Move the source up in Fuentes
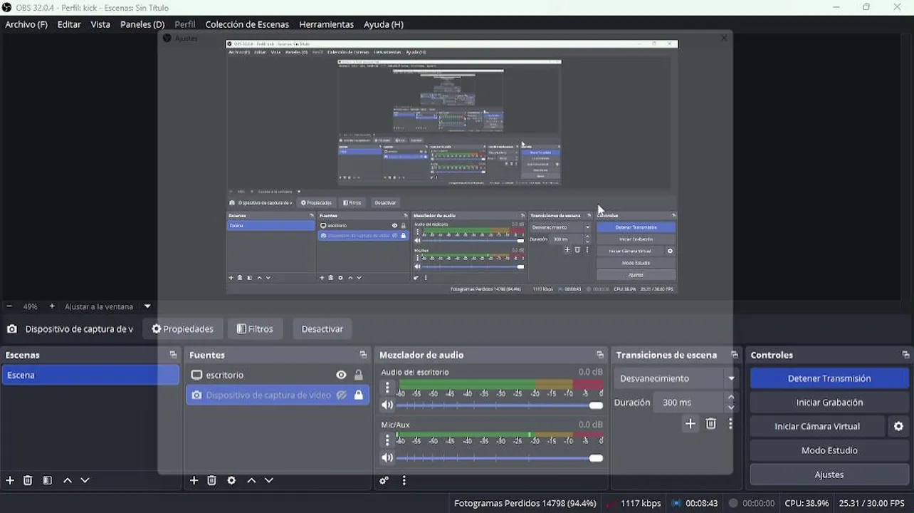 coord(251,480)
